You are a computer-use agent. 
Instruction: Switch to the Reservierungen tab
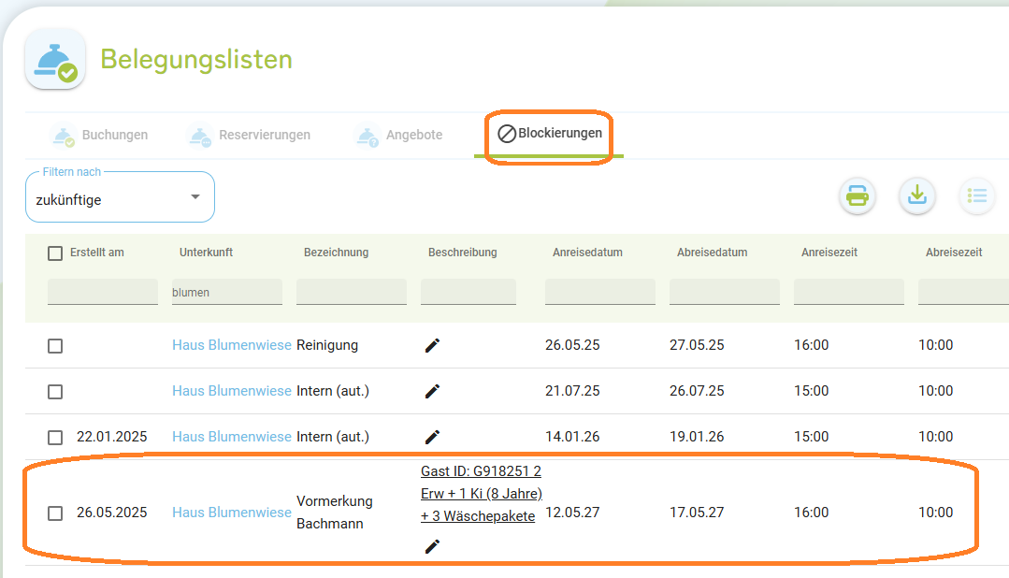(x=249, y=136)
